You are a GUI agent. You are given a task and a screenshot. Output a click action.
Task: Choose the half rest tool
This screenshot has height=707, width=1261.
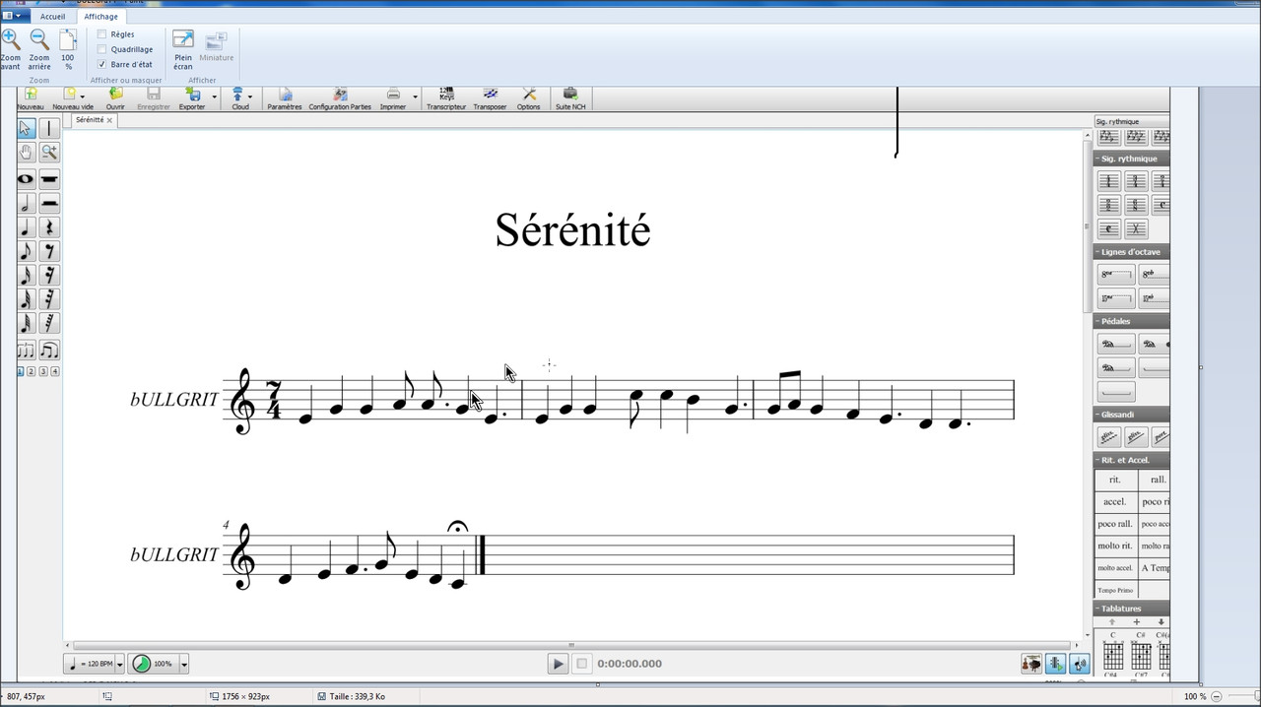pos(49,204)
